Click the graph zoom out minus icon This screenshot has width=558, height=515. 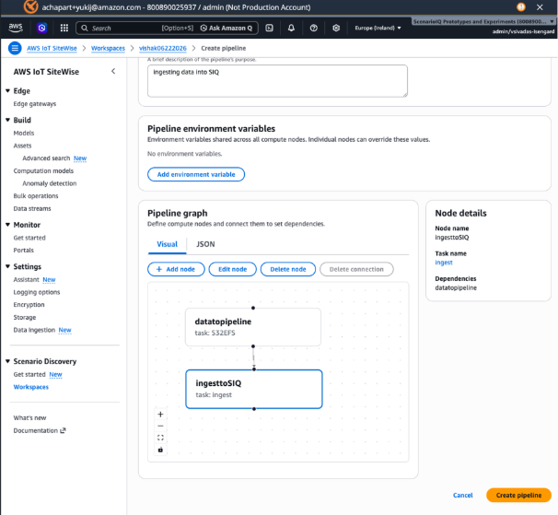pyautogui.click(x=160, y=426)
